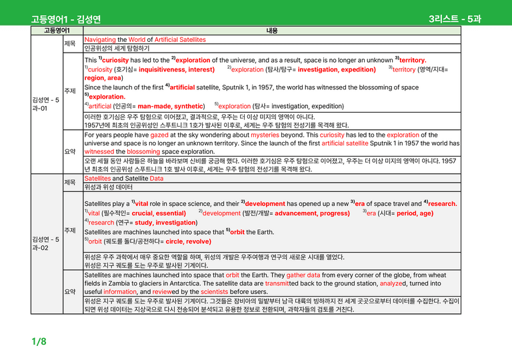Click the title Navigating the World of Artificial Satellites
Image resolution: width=512 pixels, height=362 pixels.
(x=145, y=39)
